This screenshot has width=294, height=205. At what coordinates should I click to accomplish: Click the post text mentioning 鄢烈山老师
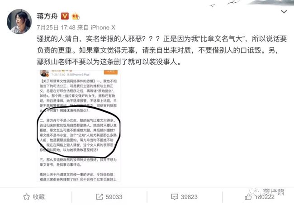coord(109,62)
